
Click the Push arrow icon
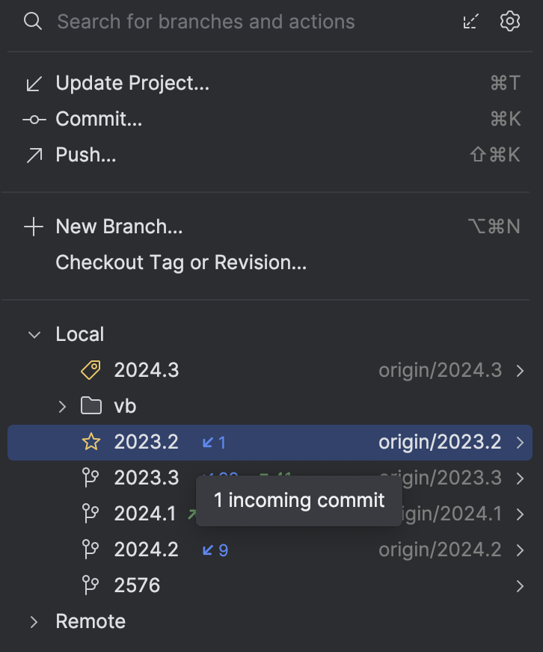(x=33, y=155)
